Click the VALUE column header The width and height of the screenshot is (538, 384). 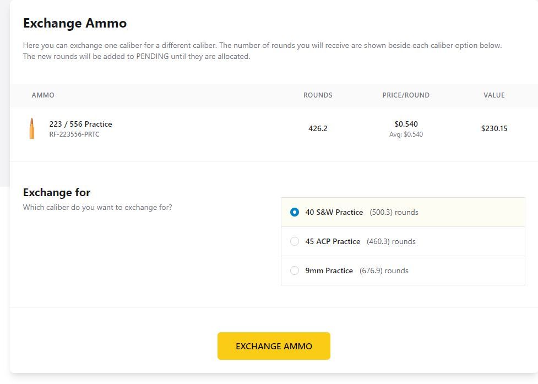pyautogui.click(x=494, y=95)
